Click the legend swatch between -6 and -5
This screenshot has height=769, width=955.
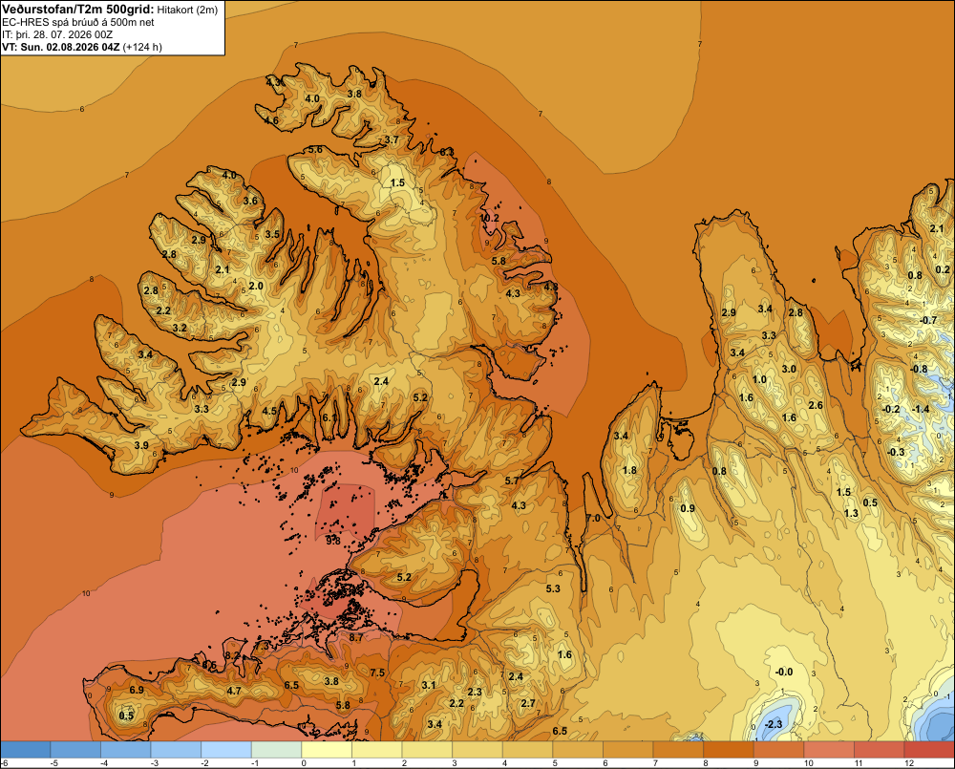pyautogui.click(x=26, y=750)
